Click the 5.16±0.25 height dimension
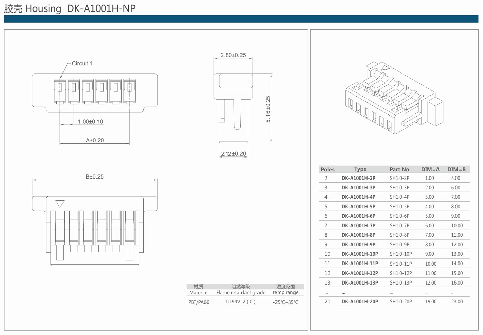 pyautogui.click(x=268, y=109)
